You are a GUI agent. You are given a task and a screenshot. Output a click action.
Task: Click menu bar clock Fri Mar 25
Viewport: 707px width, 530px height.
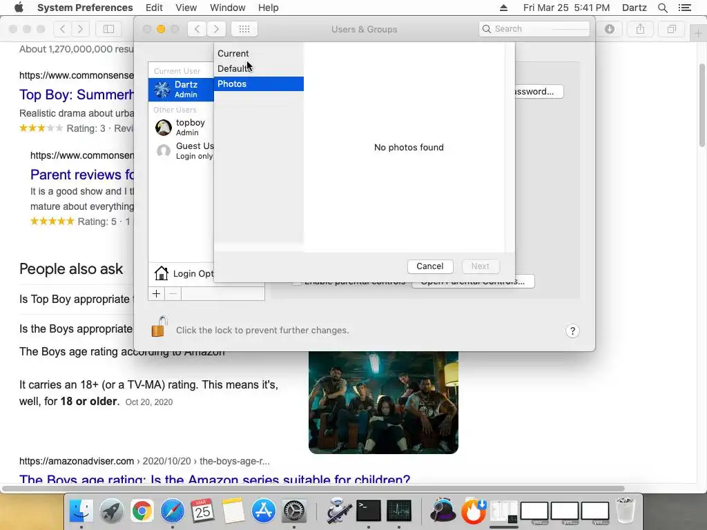[x=566, y=8]
